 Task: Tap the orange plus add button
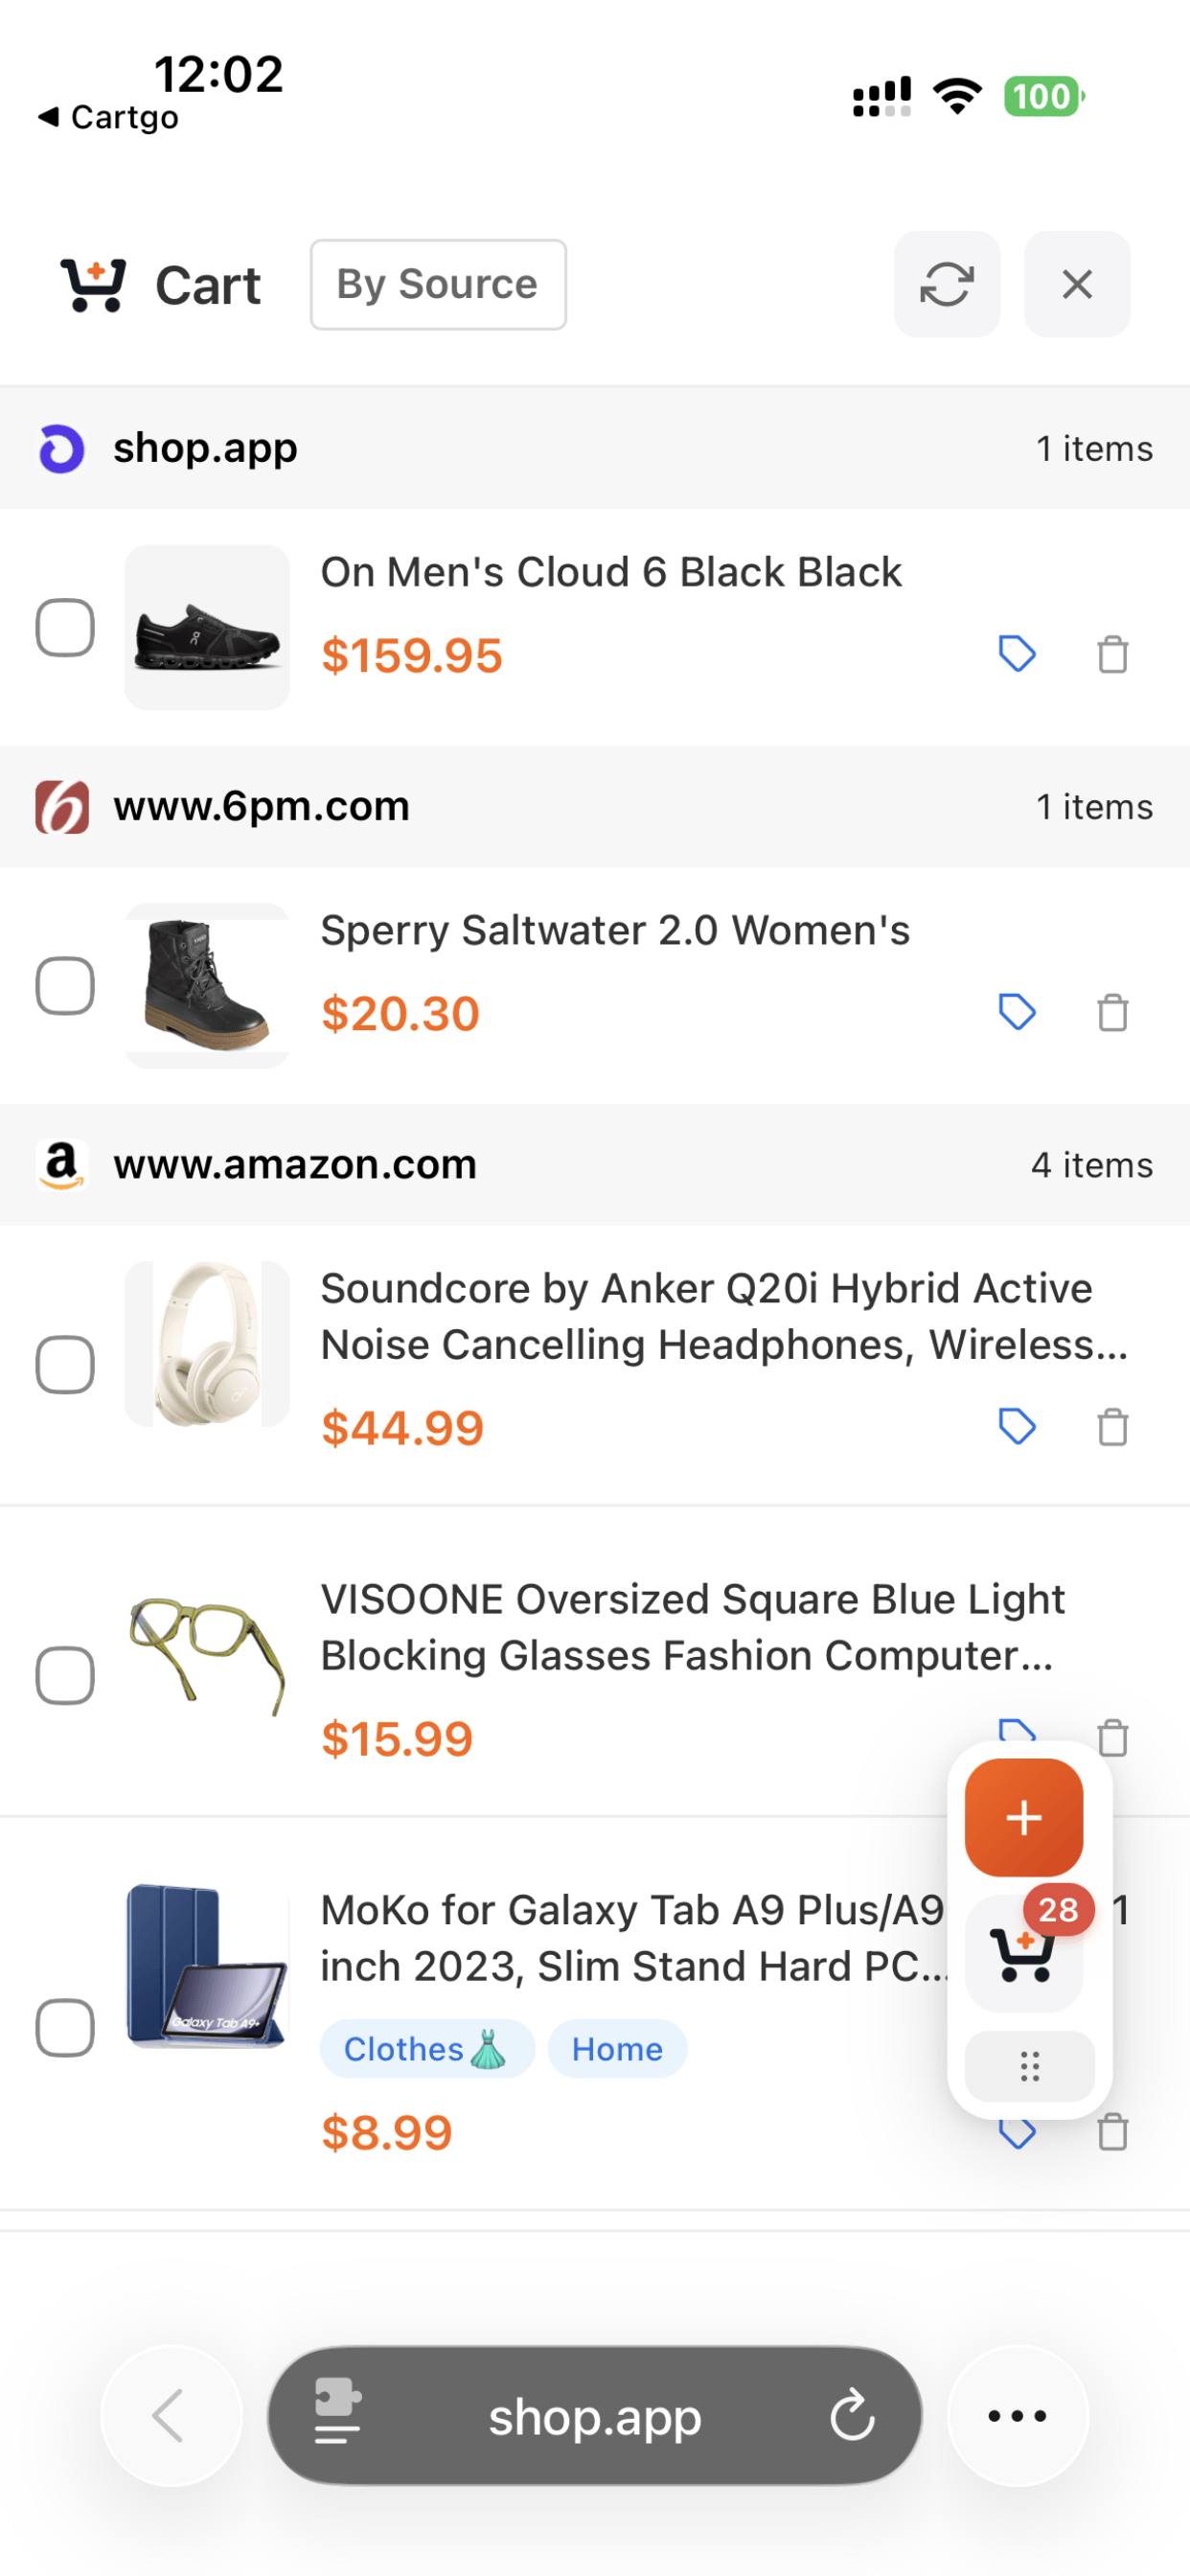(1023, 1817)
